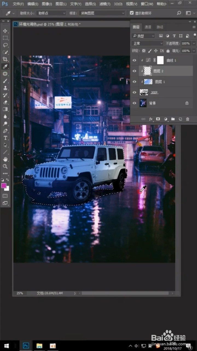Toggle Quick Mask mode
Image resolution: width=197 pixels, height=351 pixels.
(5, 196)
